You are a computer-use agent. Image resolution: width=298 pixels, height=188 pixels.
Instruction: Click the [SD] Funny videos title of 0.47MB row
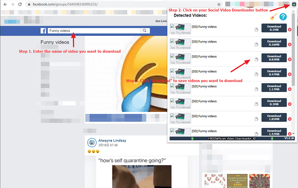[204, 71]
